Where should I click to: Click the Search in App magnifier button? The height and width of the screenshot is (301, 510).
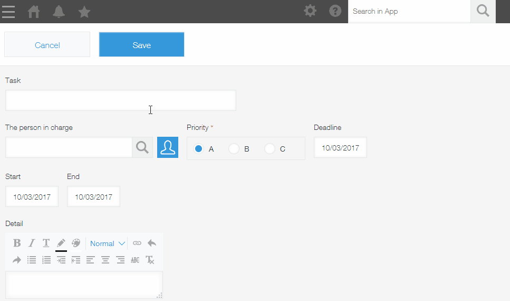click(x=483, y=12)
